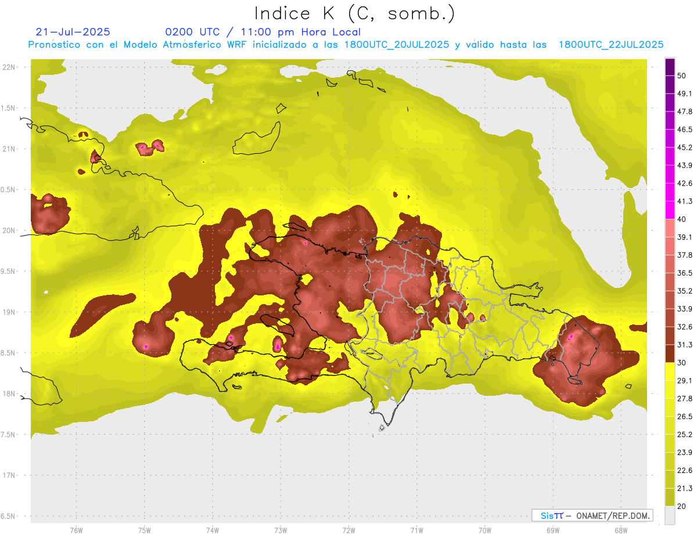Click the 35.2 value on the color scale

coord(685,291)
